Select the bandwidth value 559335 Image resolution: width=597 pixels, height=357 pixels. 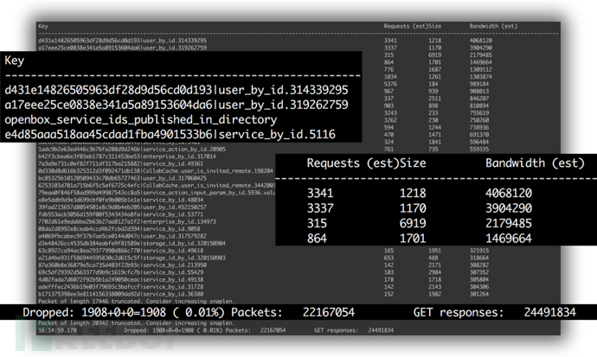pos(479,149)
